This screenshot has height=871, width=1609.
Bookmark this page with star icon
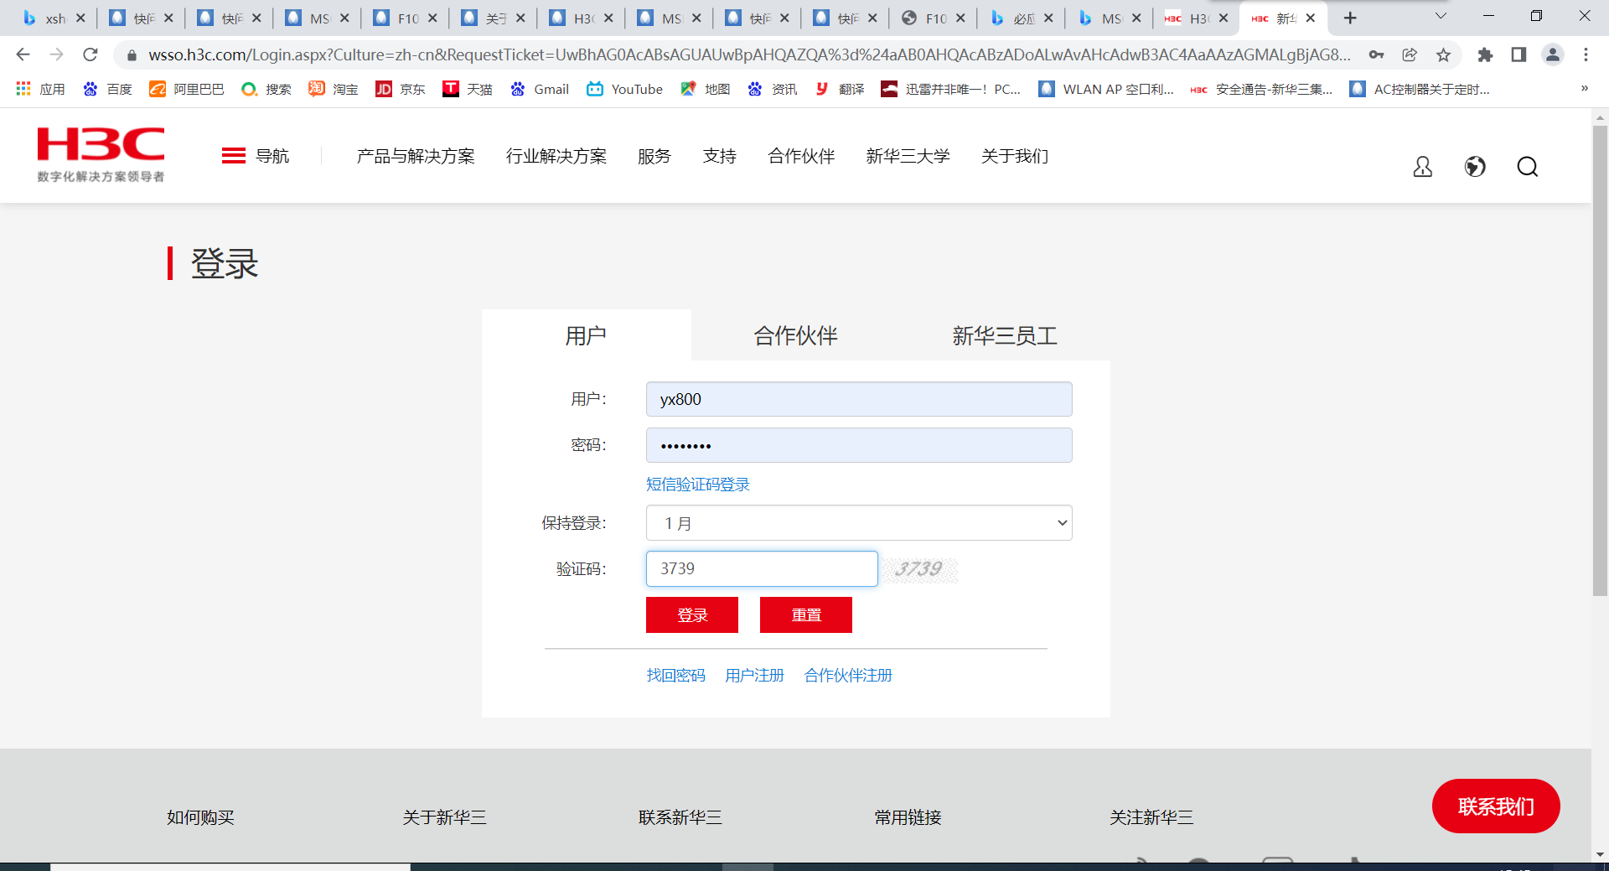(x=1443, y=54)
